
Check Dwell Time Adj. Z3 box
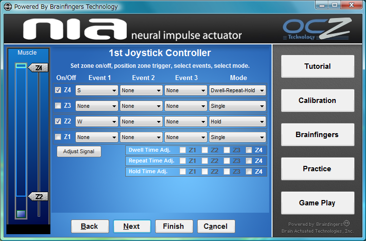(x=227, y=150)
